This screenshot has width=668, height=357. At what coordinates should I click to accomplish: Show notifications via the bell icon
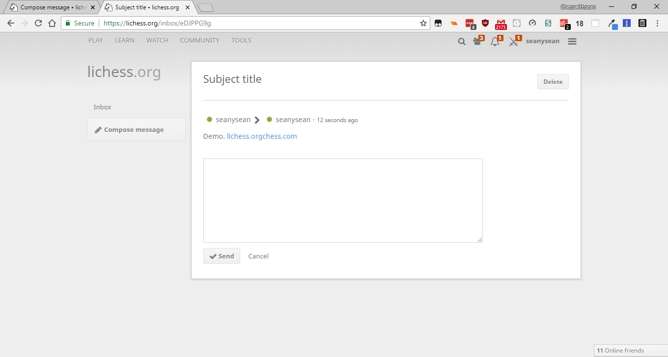(496, 41)
